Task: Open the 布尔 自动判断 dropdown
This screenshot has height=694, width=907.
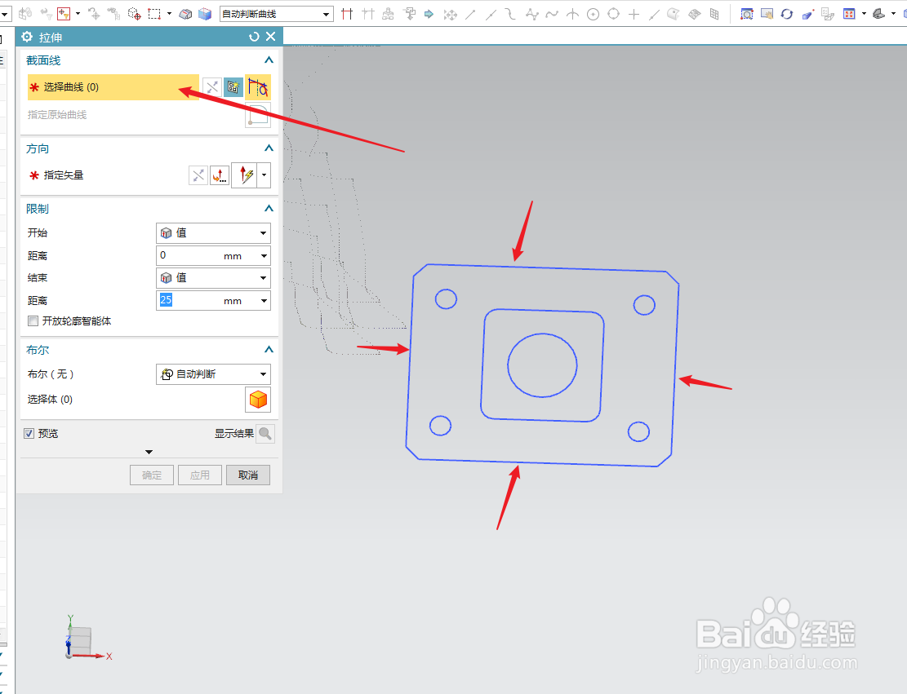Action: 213,374
